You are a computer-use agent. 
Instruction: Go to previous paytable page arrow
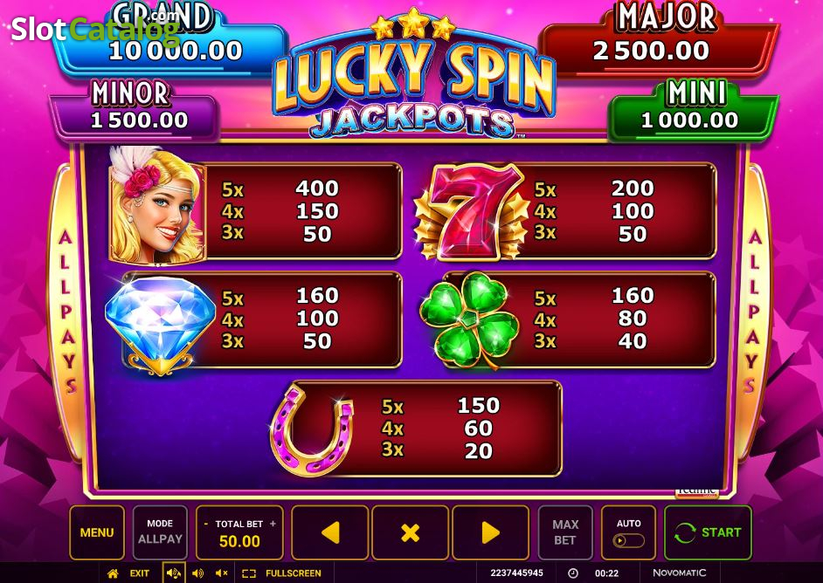[x=330, y=532]
